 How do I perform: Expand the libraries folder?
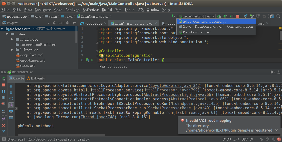[12, 50]
